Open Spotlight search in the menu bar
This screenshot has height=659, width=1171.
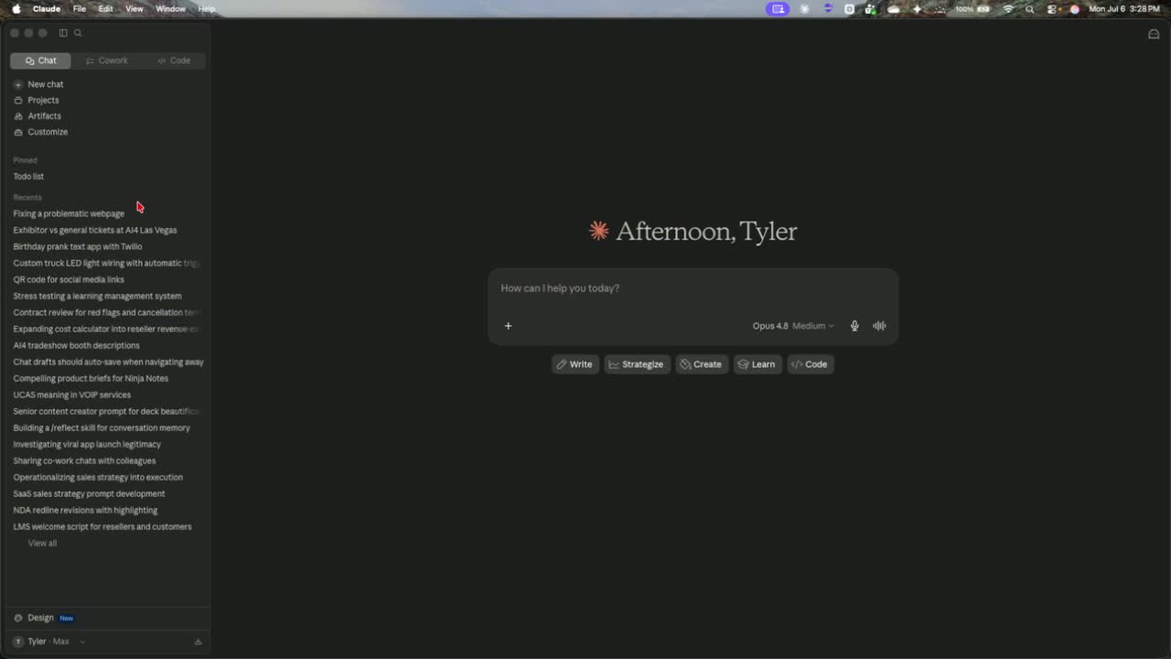pyautogui.click(x=1030, y=9)
